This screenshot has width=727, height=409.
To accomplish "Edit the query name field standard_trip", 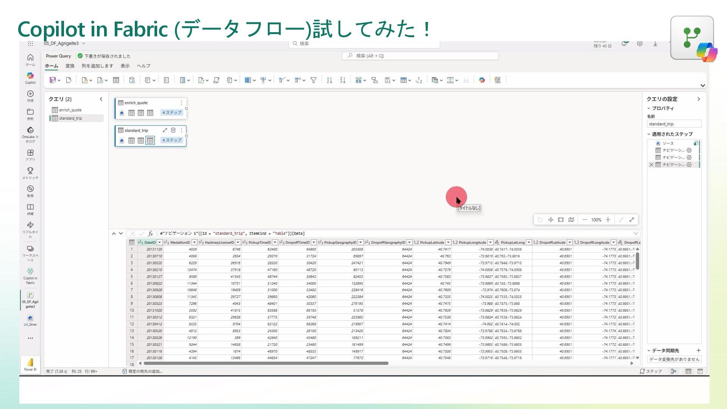I will click(674, 124).
